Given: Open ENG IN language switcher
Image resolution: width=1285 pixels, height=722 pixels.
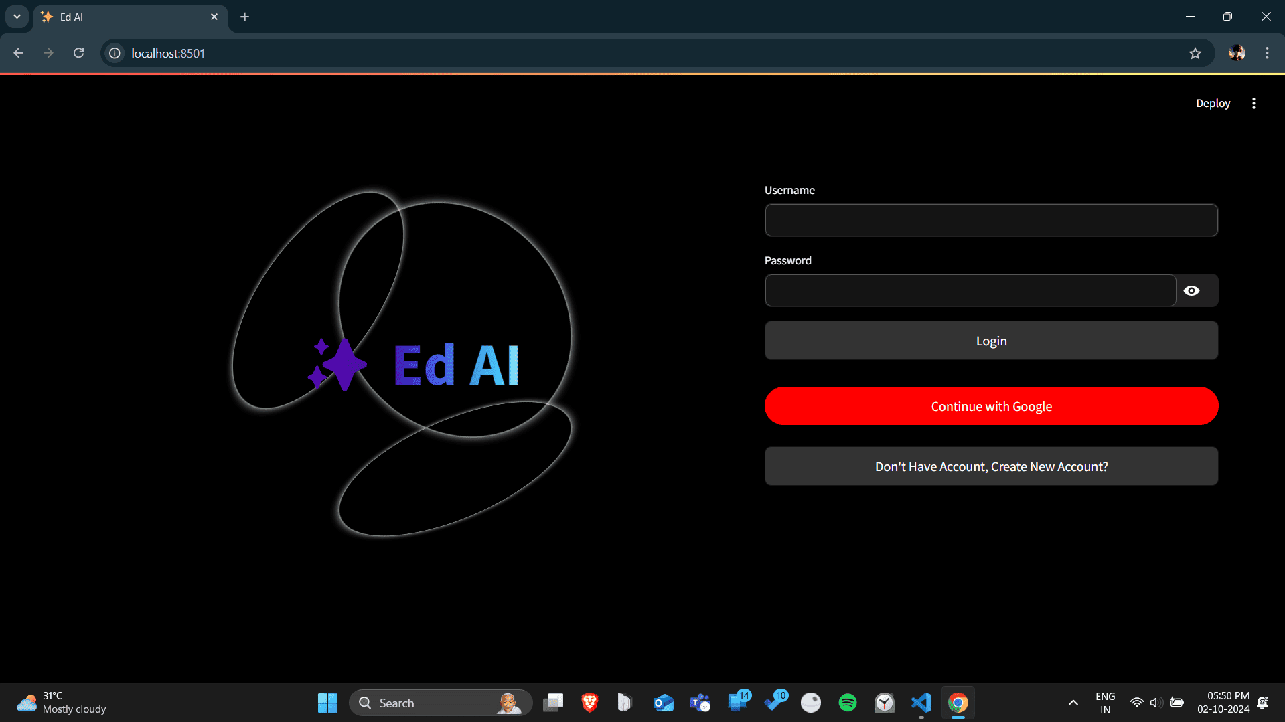Looking at the screenshot, I should point(1105,703).
